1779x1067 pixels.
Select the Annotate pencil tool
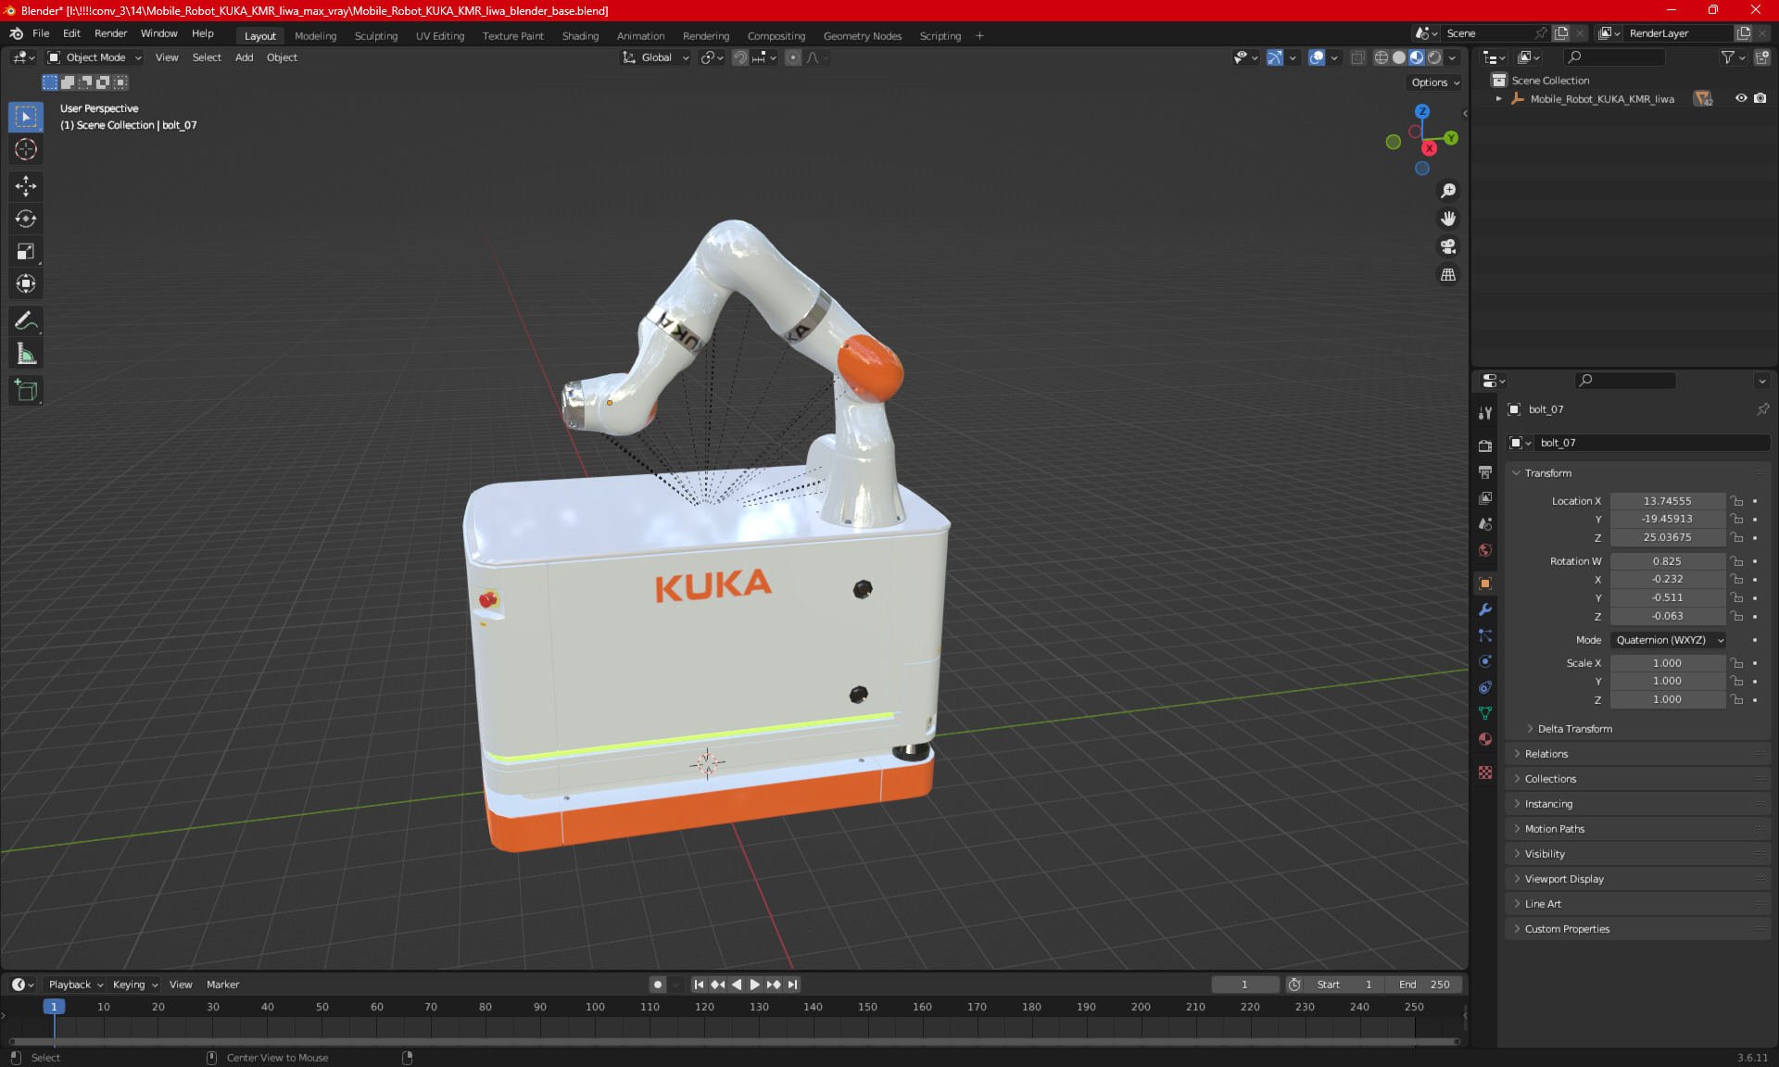coord(26,321)
